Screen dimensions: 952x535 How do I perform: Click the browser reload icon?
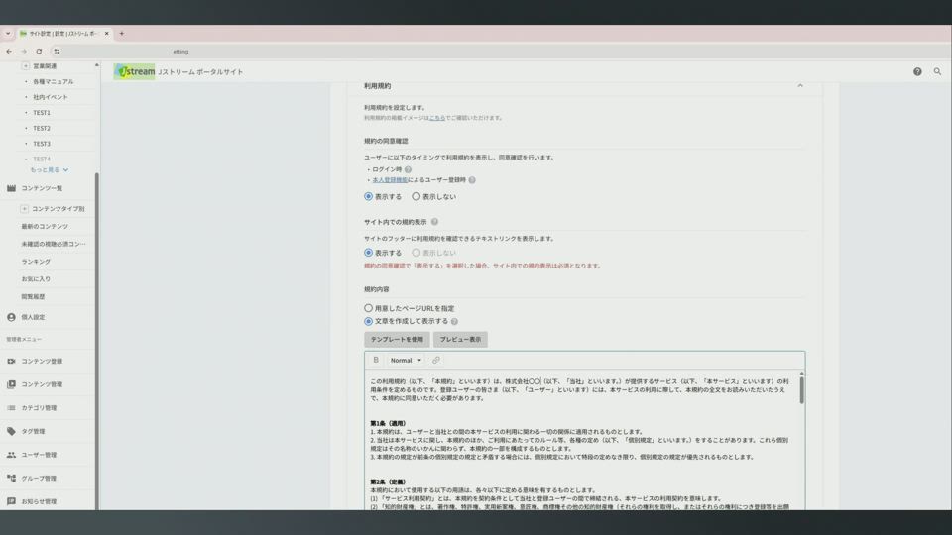click(39, 52)
